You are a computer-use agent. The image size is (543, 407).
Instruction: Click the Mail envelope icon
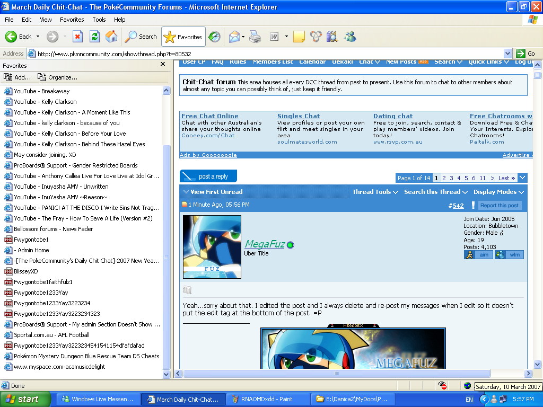[234, 37]
